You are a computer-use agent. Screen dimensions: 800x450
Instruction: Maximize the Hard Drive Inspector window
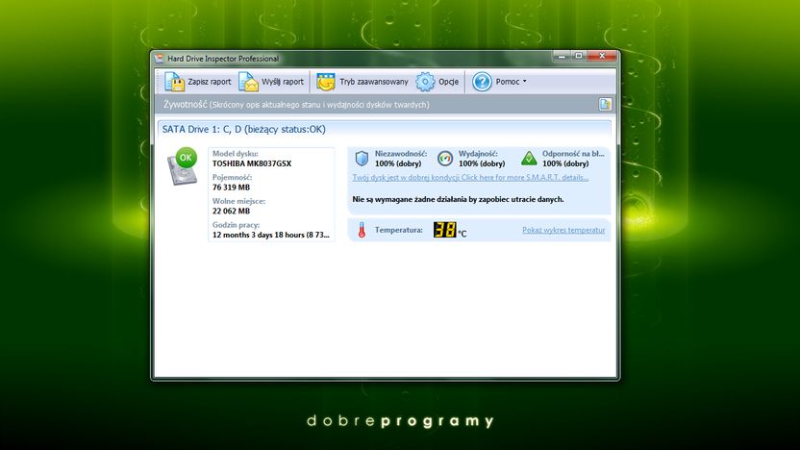[579, 56]
